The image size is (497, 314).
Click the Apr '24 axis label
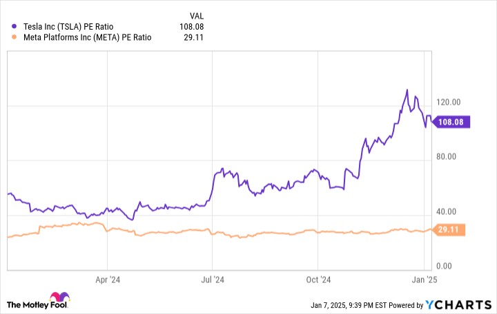[x=108, y=280]
